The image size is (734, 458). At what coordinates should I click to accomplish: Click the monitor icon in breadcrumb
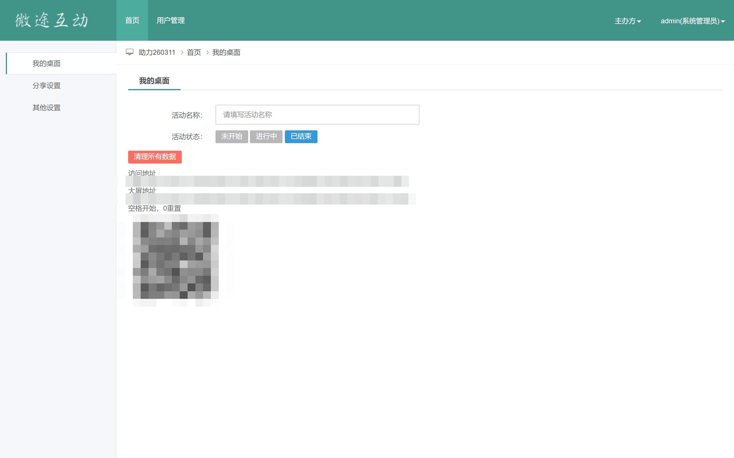click(x=129, y=52)
